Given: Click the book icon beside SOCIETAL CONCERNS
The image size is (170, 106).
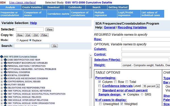Looking at the screenshot, I should click(x=5, y=75).
